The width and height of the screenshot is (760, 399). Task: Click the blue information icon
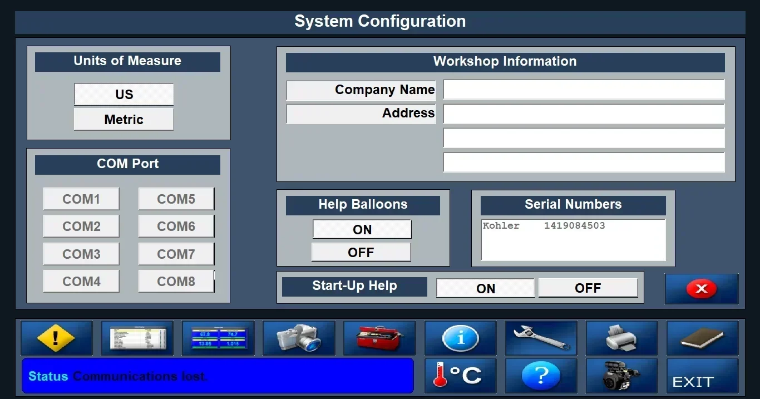(460, 338)
